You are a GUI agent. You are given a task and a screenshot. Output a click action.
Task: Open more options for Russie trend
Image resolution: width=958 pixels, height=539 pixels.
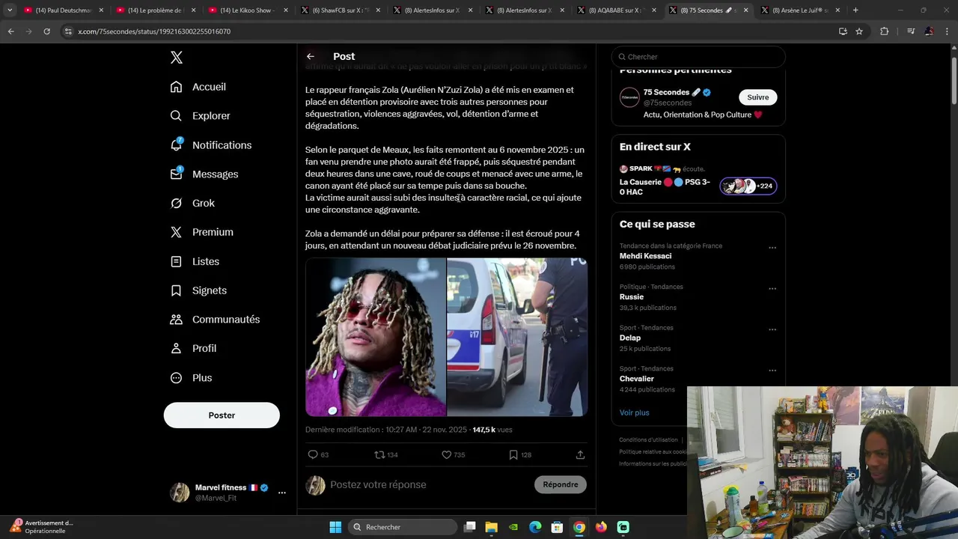[772, 289]
